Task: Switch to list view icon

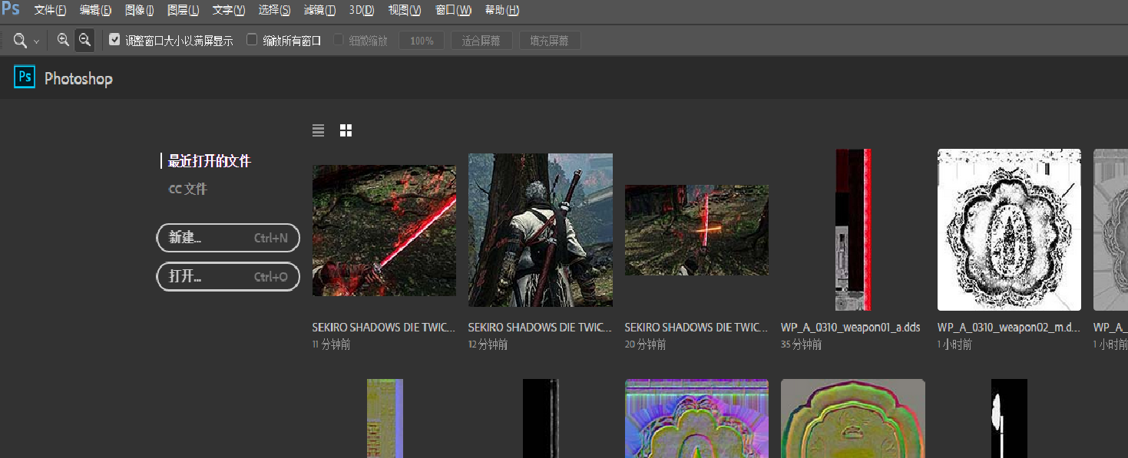Action: 318,131
